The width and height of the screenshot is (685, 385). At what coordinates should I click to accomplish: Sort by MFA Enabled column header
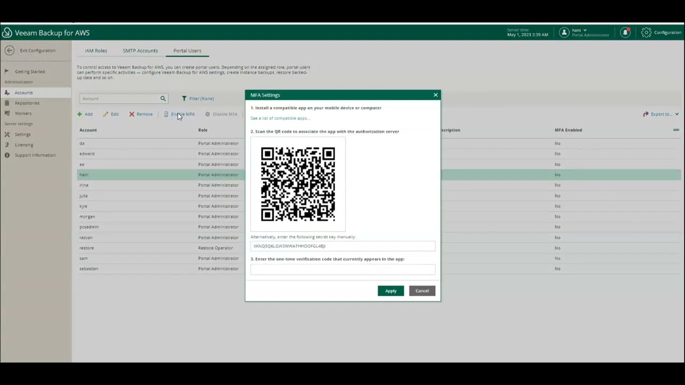click(x=568, y=130)
